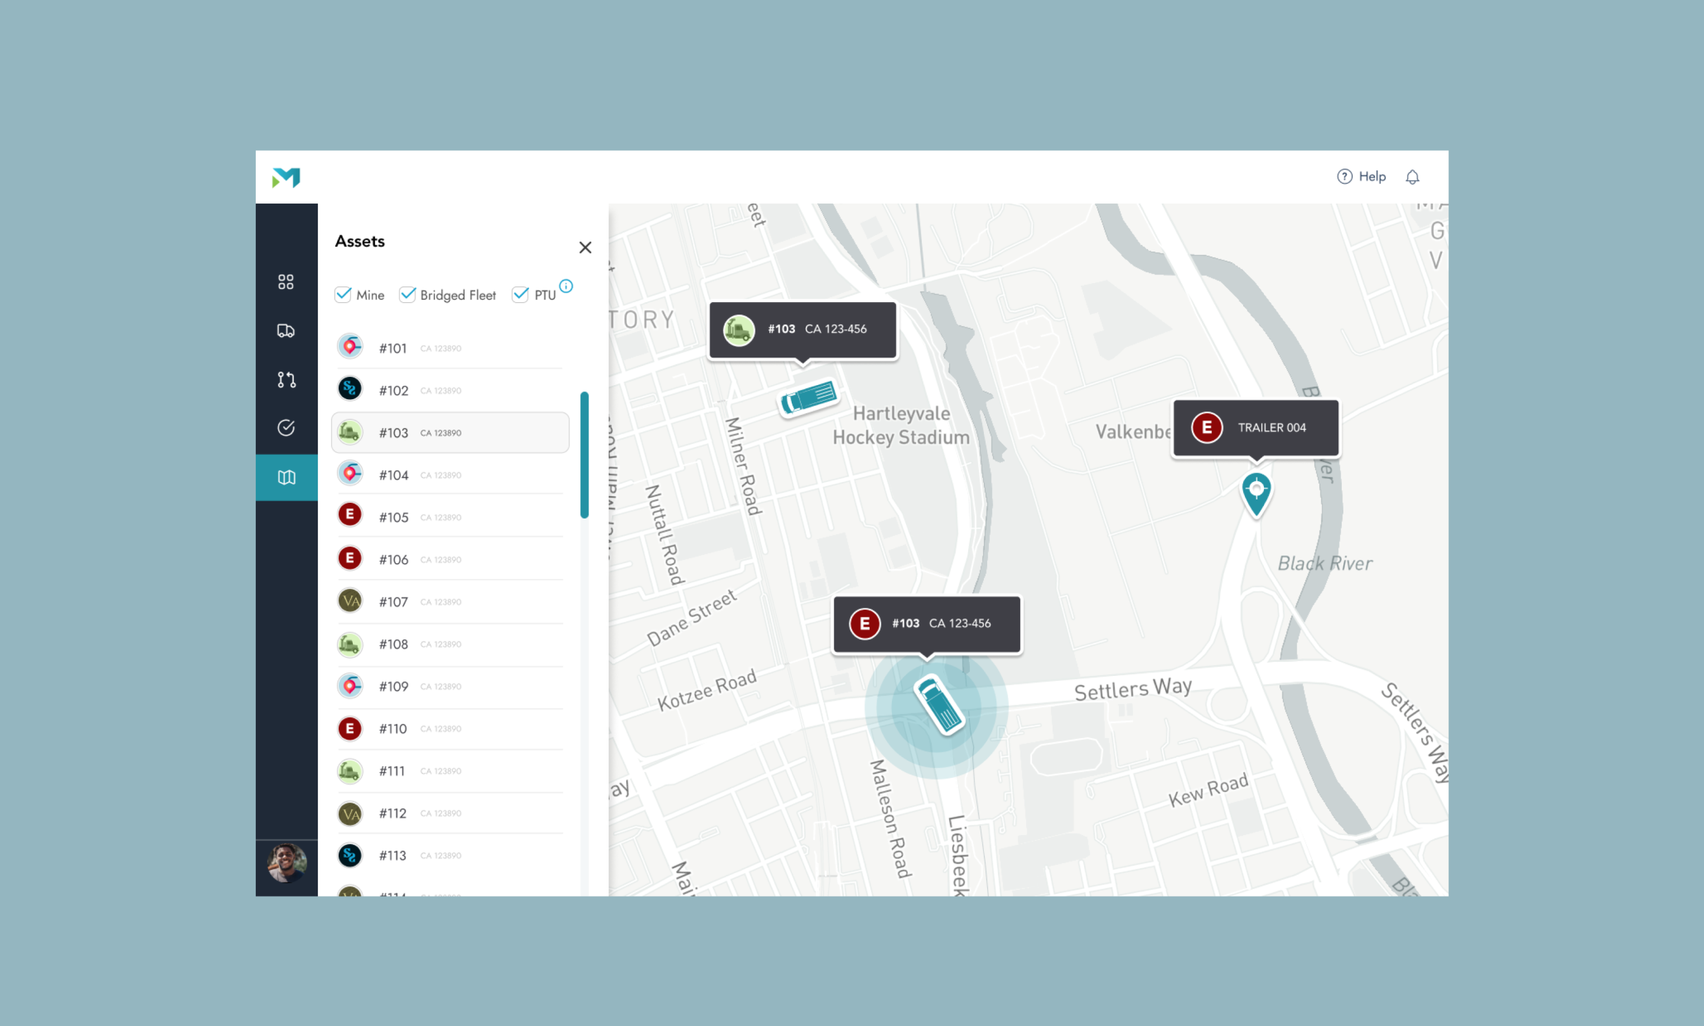Disable the PTU filter checkbox
The height and width of the screenshot is (1026, 1704).
(x=520, y=294)
